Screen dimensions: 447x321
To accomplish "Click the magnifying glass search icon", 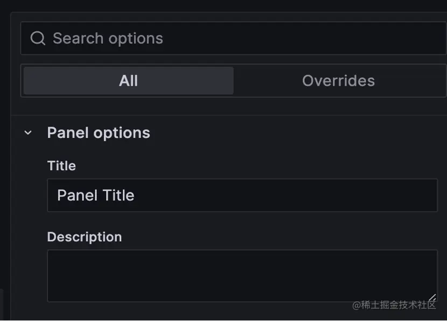I will click(37, 38).
